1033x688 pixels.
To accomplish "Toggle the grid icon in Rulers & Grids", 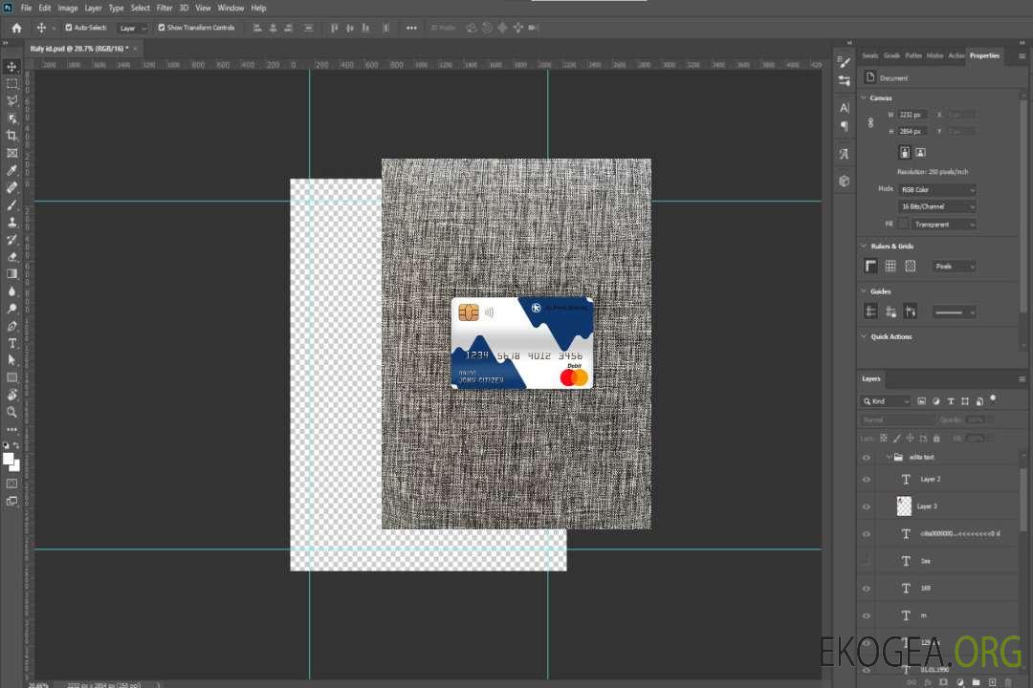I will pos(890,267).
